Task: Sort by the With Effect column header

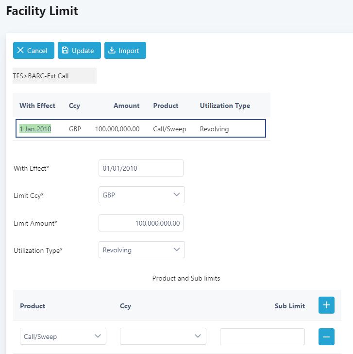Action: [x=37, y=106]
